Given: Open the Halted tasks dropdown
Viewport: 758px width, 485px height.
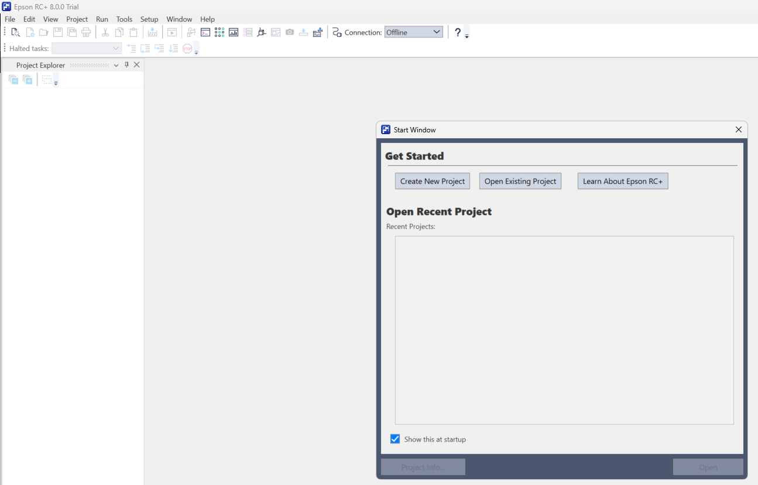Looking at the screenshot, I should 87,49.
